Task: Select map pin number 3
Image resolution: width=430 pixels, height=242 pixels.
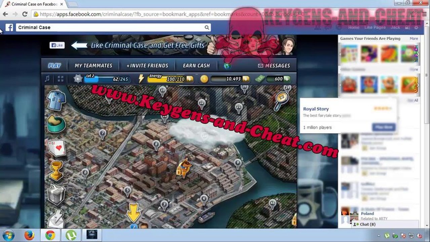Action: coord(164,205)
